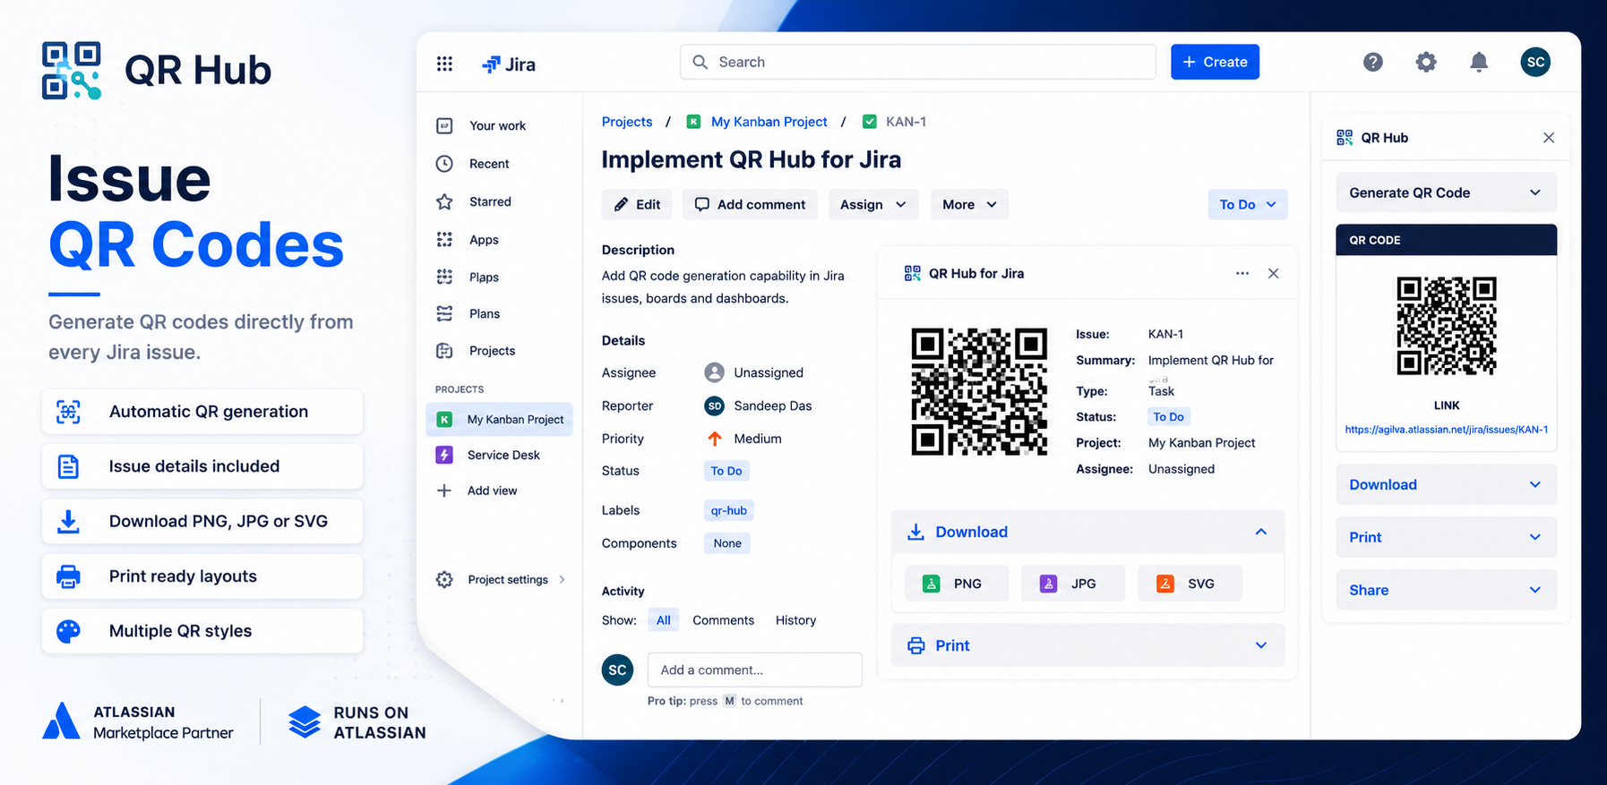Open the settings gear icon
Viewport: 1607px width, 785px height.
point(1426,62)
